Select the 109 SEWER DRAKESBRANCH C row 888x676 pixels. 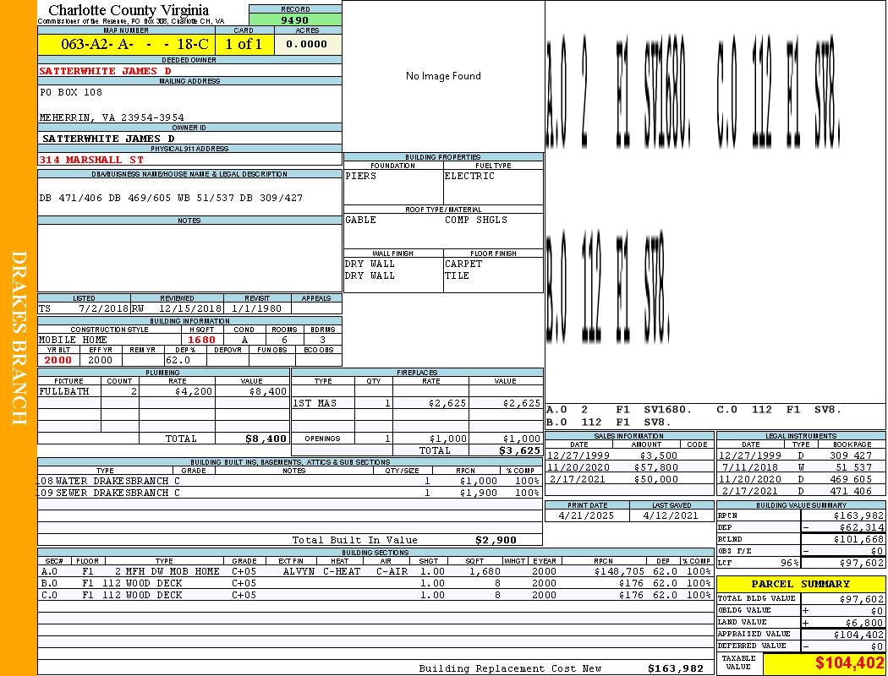coord(290,493)
